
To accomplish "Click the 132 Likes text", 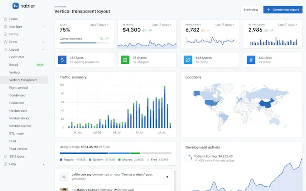I will coord(265,58).
